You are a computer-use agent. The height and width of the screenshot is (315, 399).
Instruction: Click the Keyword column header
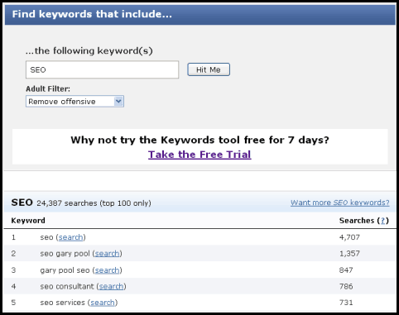pyautogui.click(x=28, y=221)
